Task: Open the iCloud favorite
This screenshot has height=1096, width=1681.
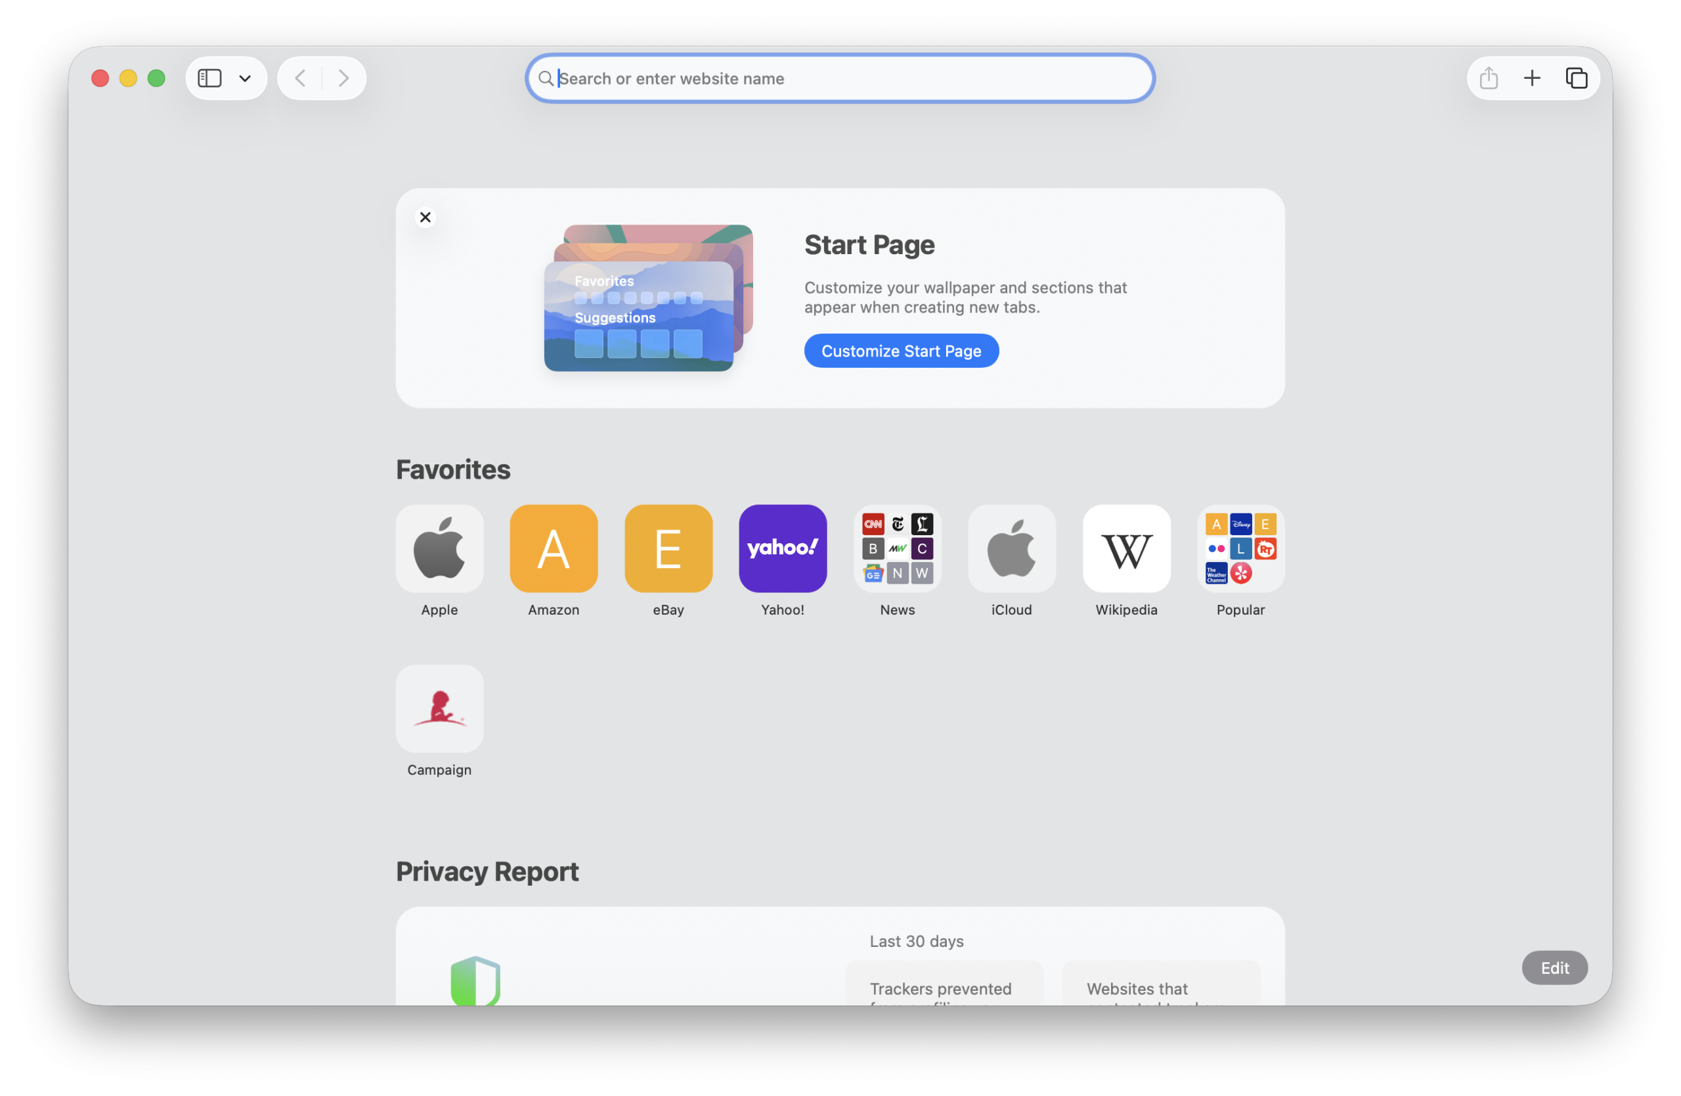Action: [x=1011, y=549]
